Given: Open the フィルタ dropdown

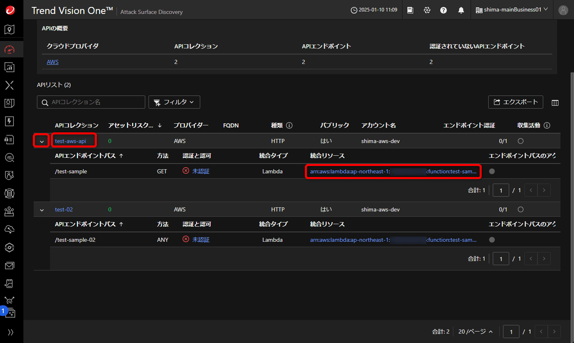Looking at the screenshot, I should pos(174,102).
